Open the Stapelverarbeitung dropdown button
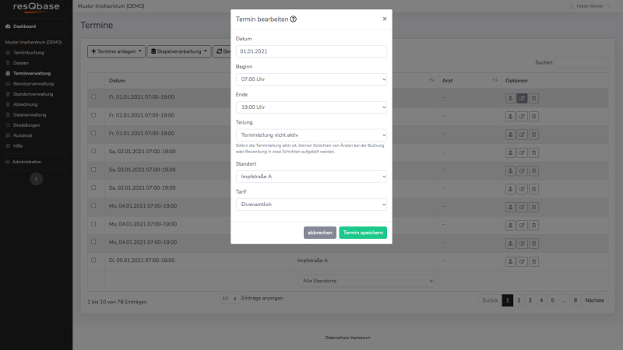This screenshot has height=350, width=623. point(179,51)
